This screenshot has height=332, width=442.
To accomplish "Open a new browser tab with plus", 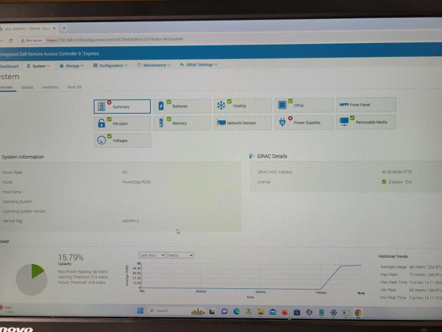I will tap(64, 28).
